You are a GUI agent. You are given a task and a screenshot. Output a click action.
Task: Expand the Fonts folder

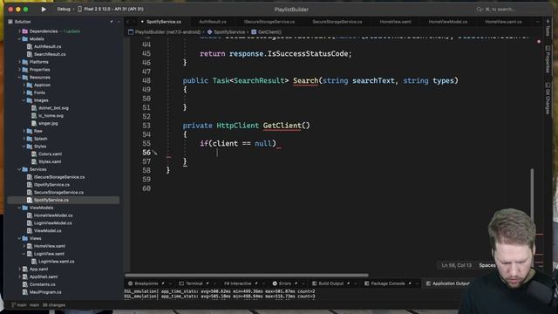(24, 92)
